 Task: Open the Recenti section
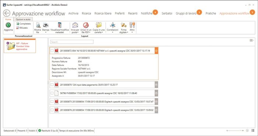click(133, 13)
